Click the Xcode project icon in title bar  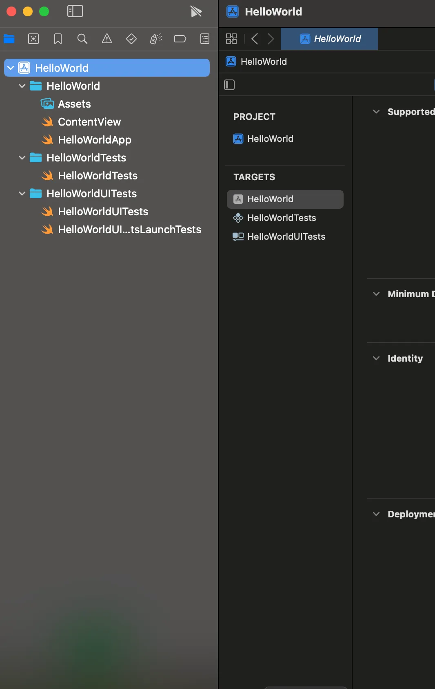(233, 11)
